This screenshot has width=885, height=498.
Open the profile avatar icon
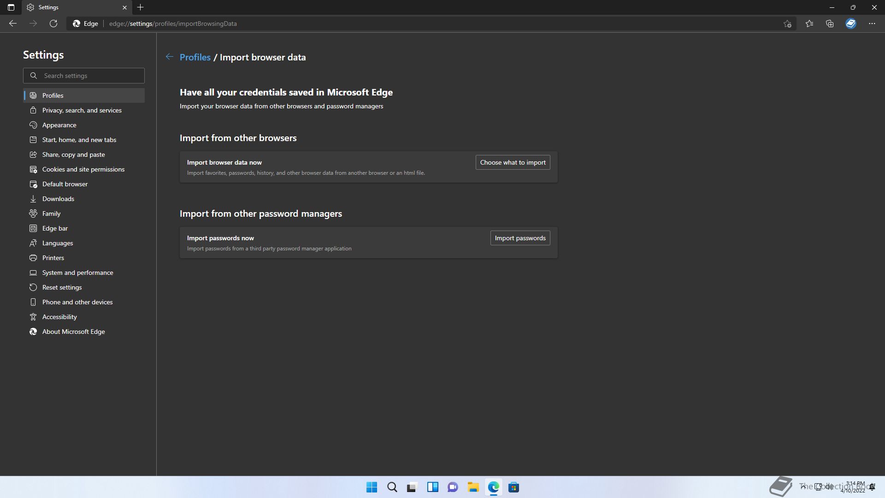[x=851, y=24]
